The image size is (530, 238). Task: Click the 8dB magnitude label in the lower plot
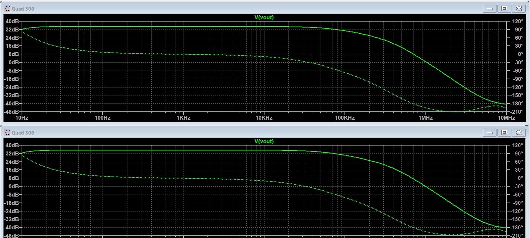(13, 178)
